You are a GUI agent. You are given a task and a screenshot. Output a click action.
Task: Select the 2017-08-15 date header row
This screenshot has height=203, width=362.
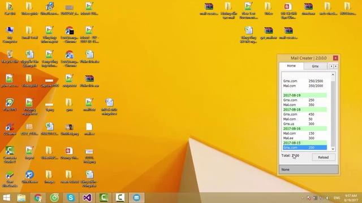(x=305, y=143)
